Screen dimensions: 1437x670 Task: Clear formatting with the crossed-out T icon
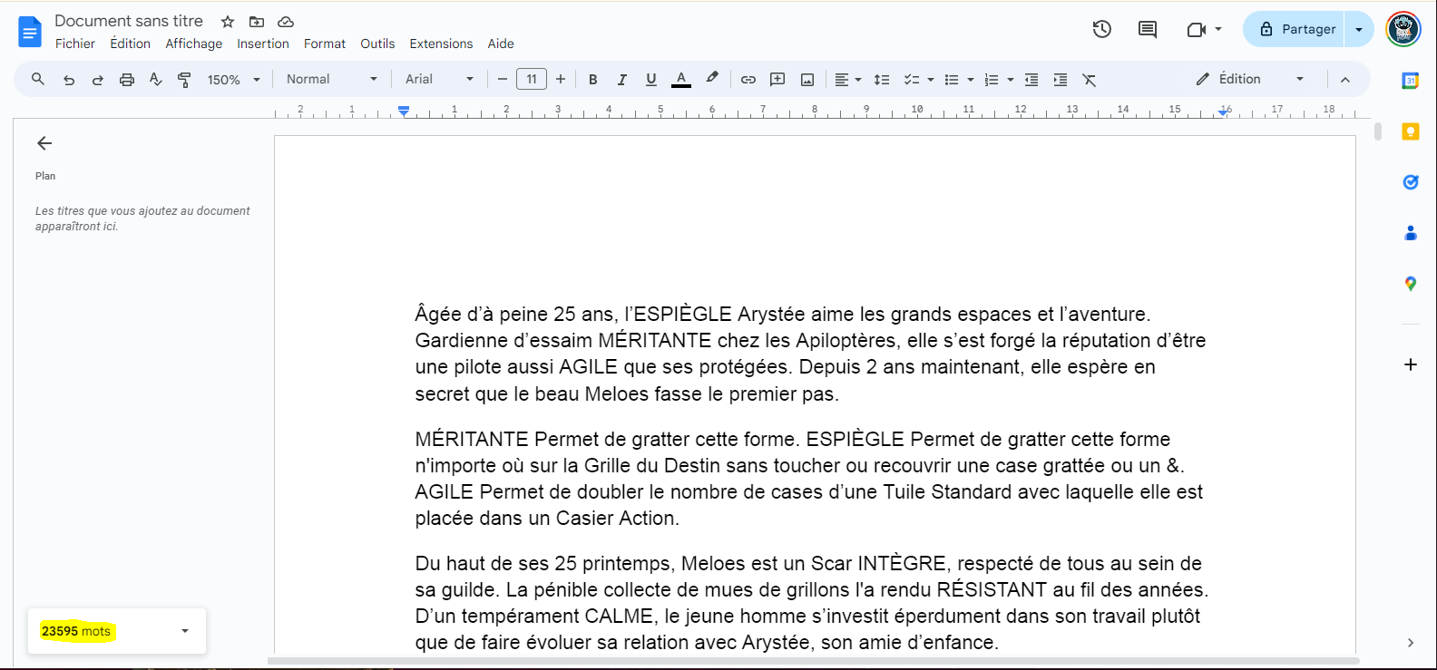point(1090,80)
